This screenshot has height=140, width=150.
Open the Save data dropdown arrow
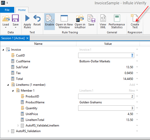(x=15, y=27)
